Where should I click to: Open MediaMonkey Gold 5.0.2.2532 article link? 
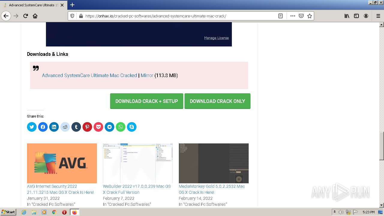click(x=212, y=189)
